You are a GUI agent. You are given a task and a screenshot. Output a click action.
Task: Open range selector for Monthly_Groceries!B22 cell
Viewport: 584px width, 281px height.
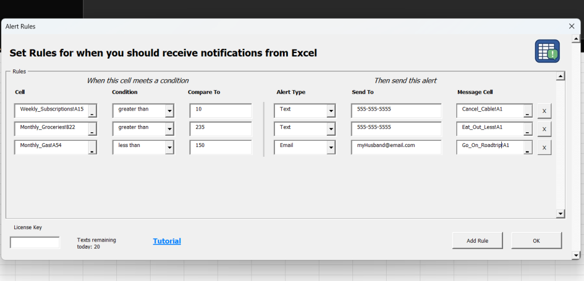point(92,129)
